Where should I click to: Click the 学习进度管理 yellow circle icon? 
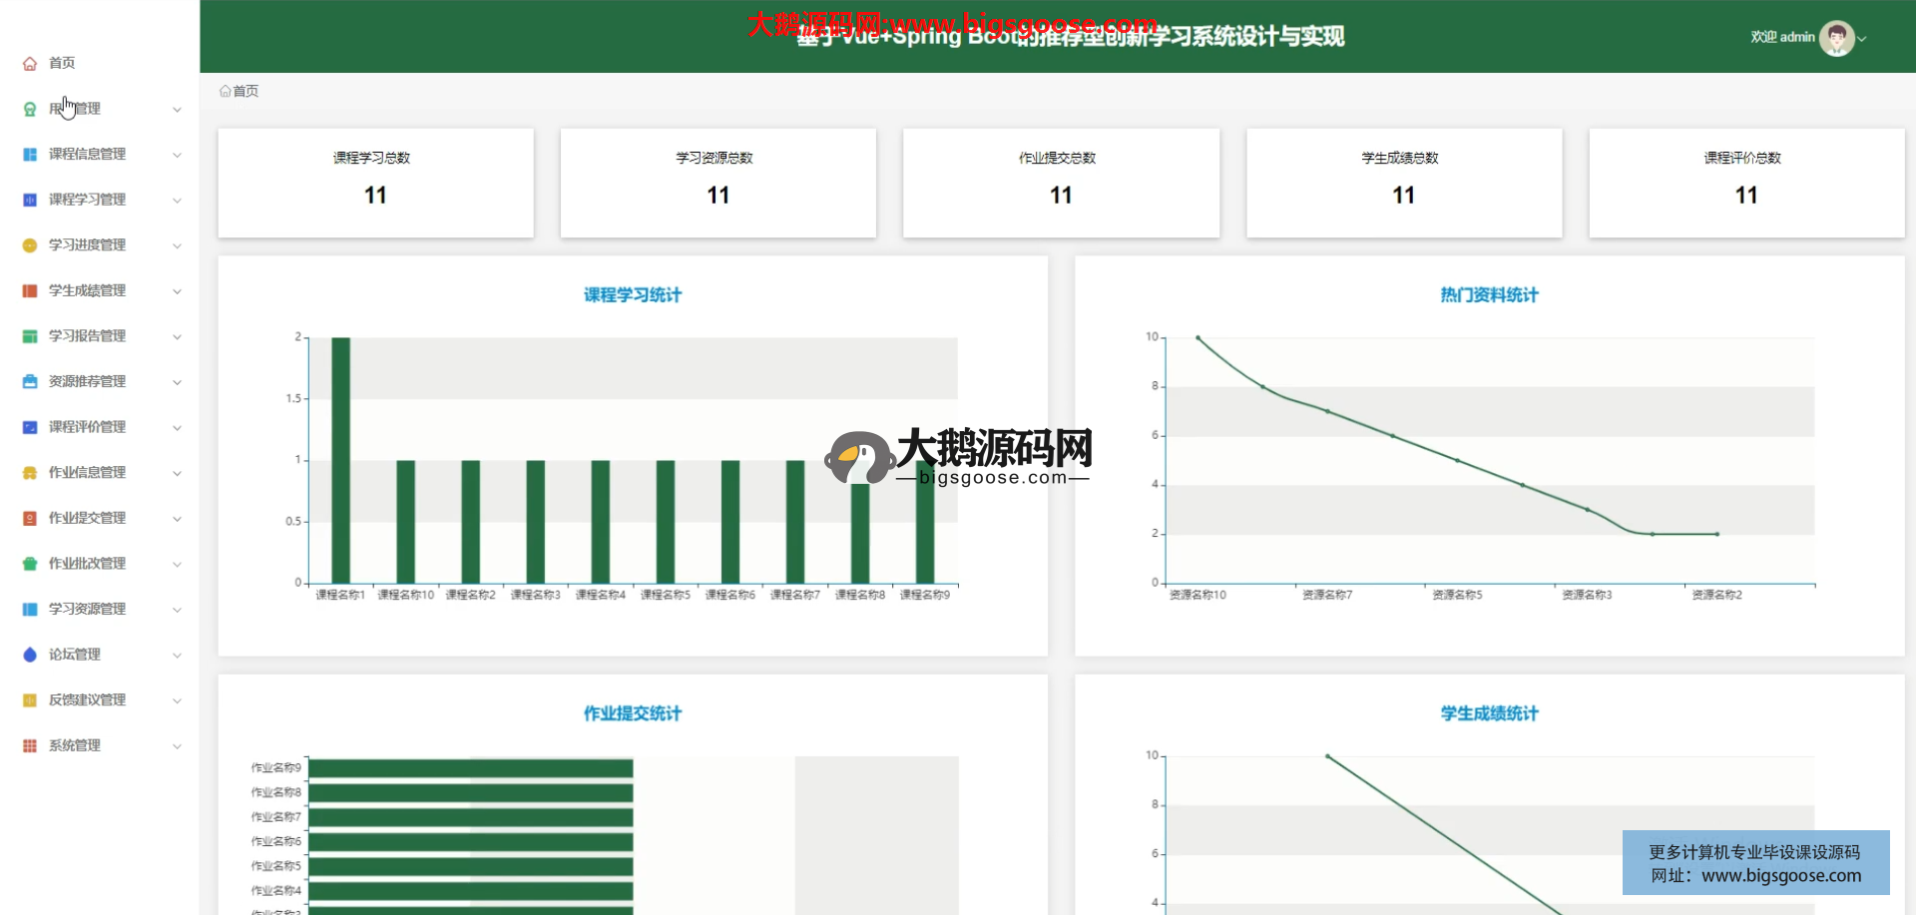pyautogui.click(x=30, y=245)
